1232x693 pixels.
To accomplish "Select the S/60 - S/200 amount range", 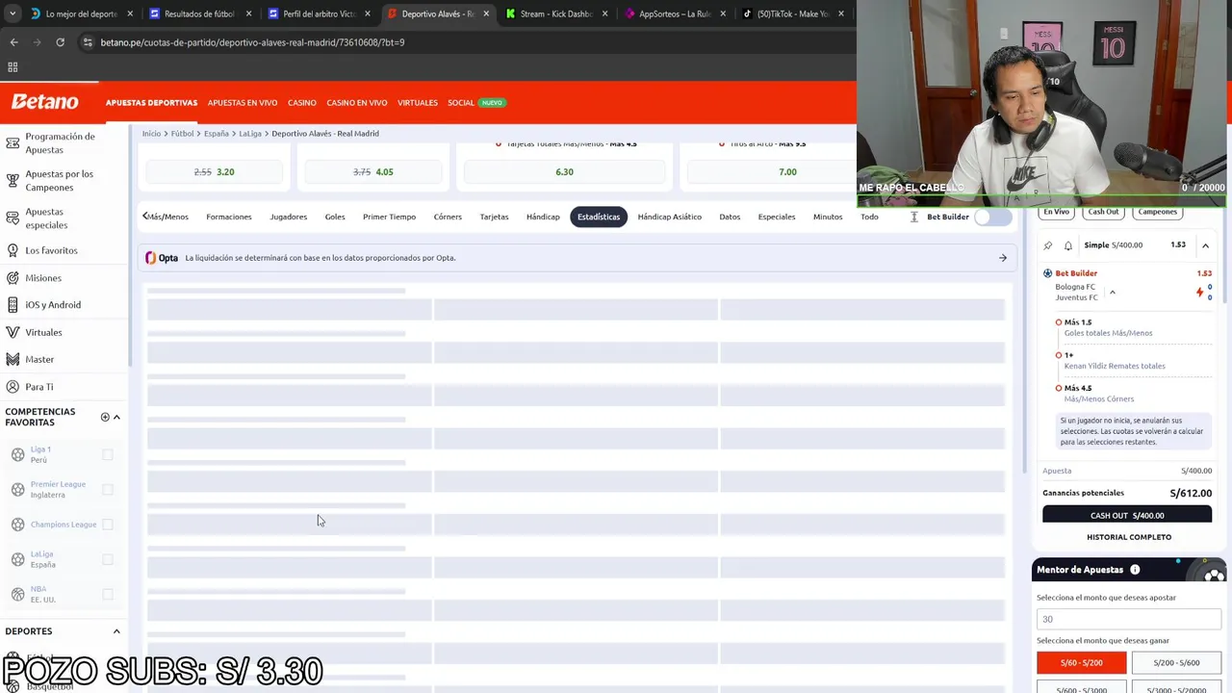I will (1081, 662).
